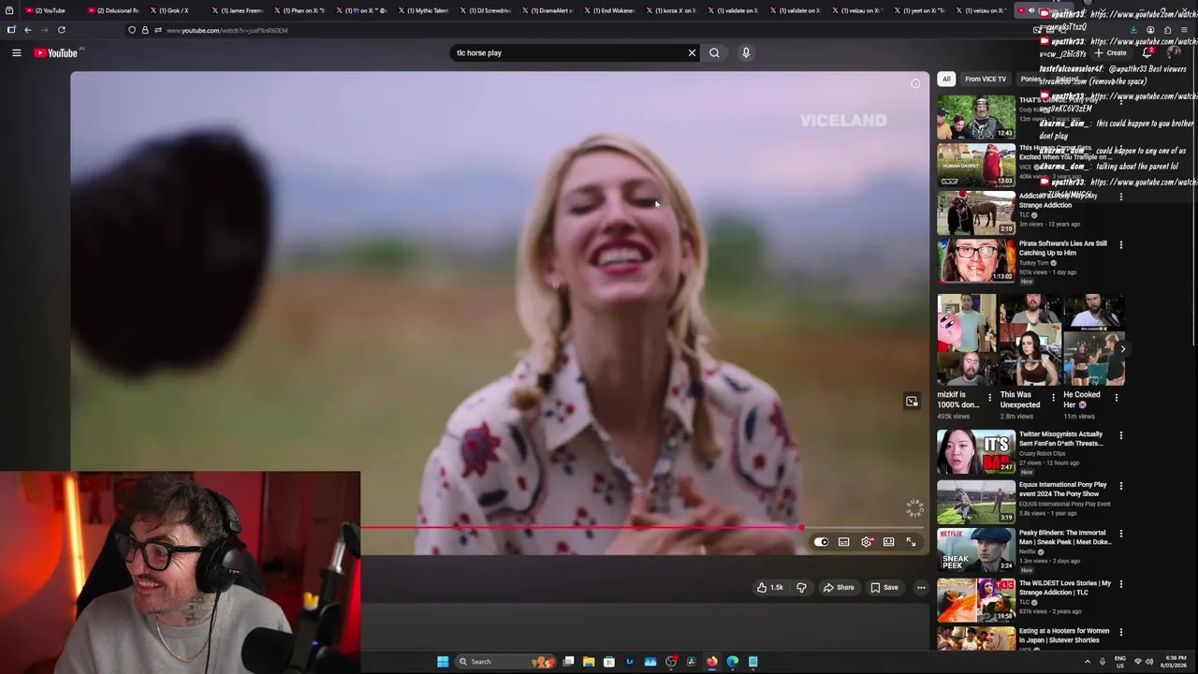Toggle autoplay switch in player

pos(821,542)
